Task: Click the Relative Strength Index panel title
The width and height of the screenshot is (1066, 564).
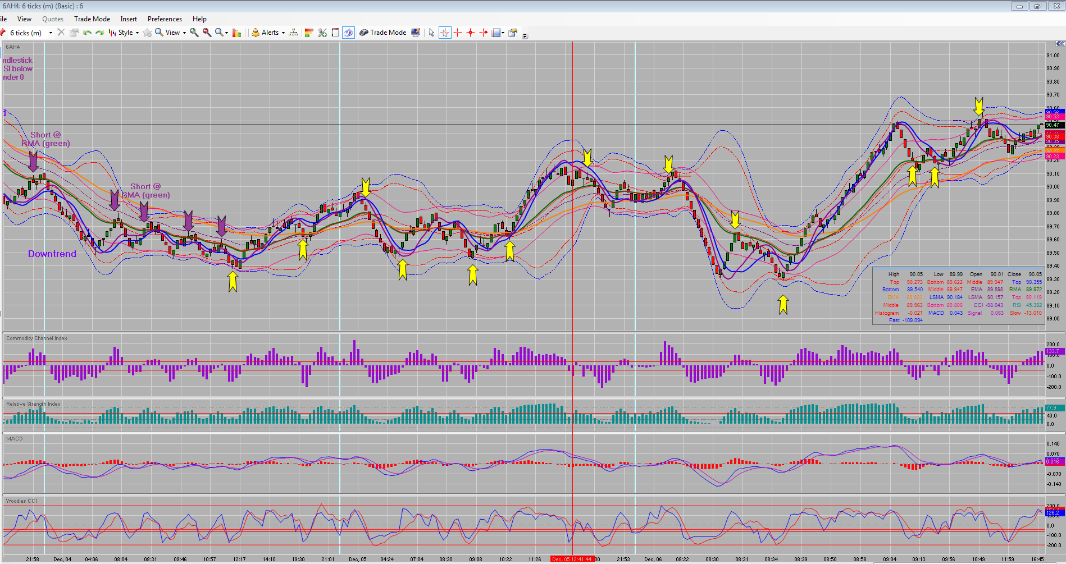Action: [33, 404]
